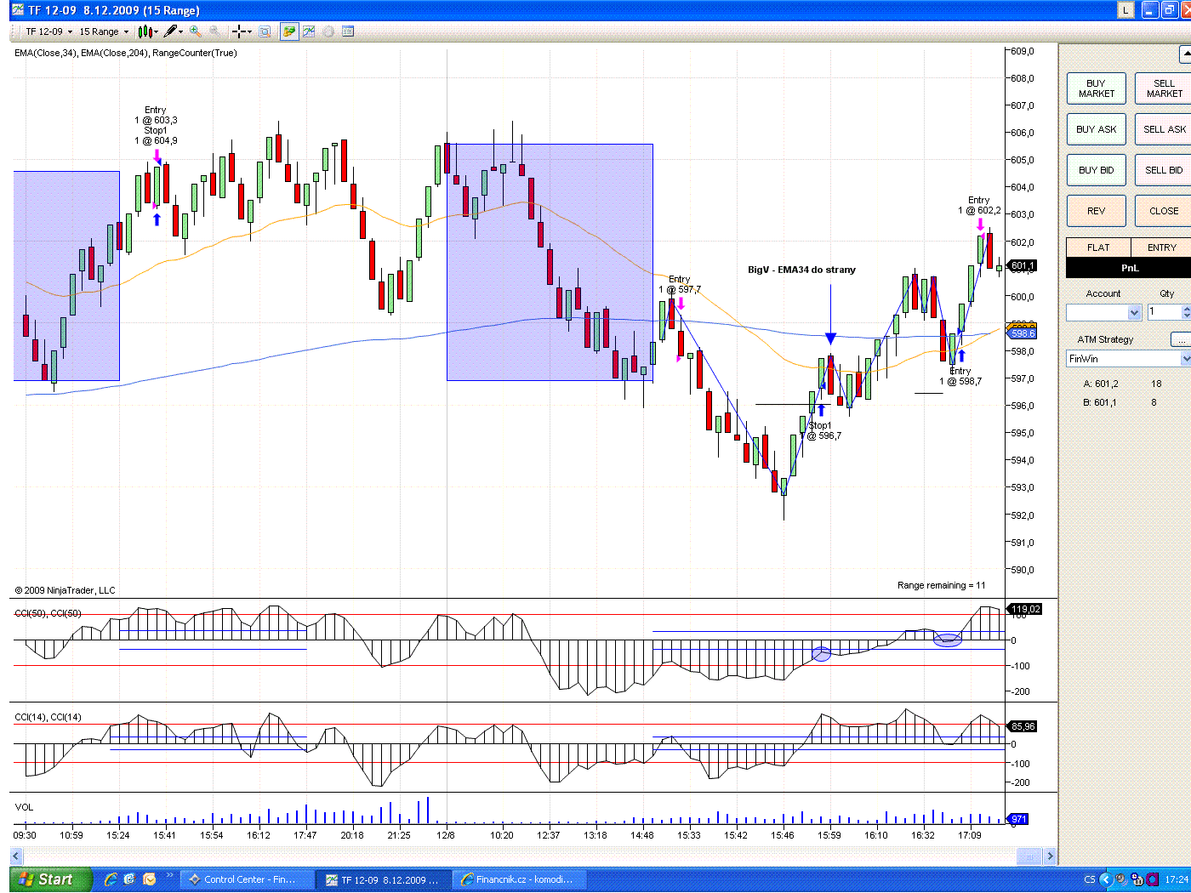Image resolution: width=1191 pixels, height=893 pixels.
Task: Click the BUY BID button
Action: coord(1097,170)
